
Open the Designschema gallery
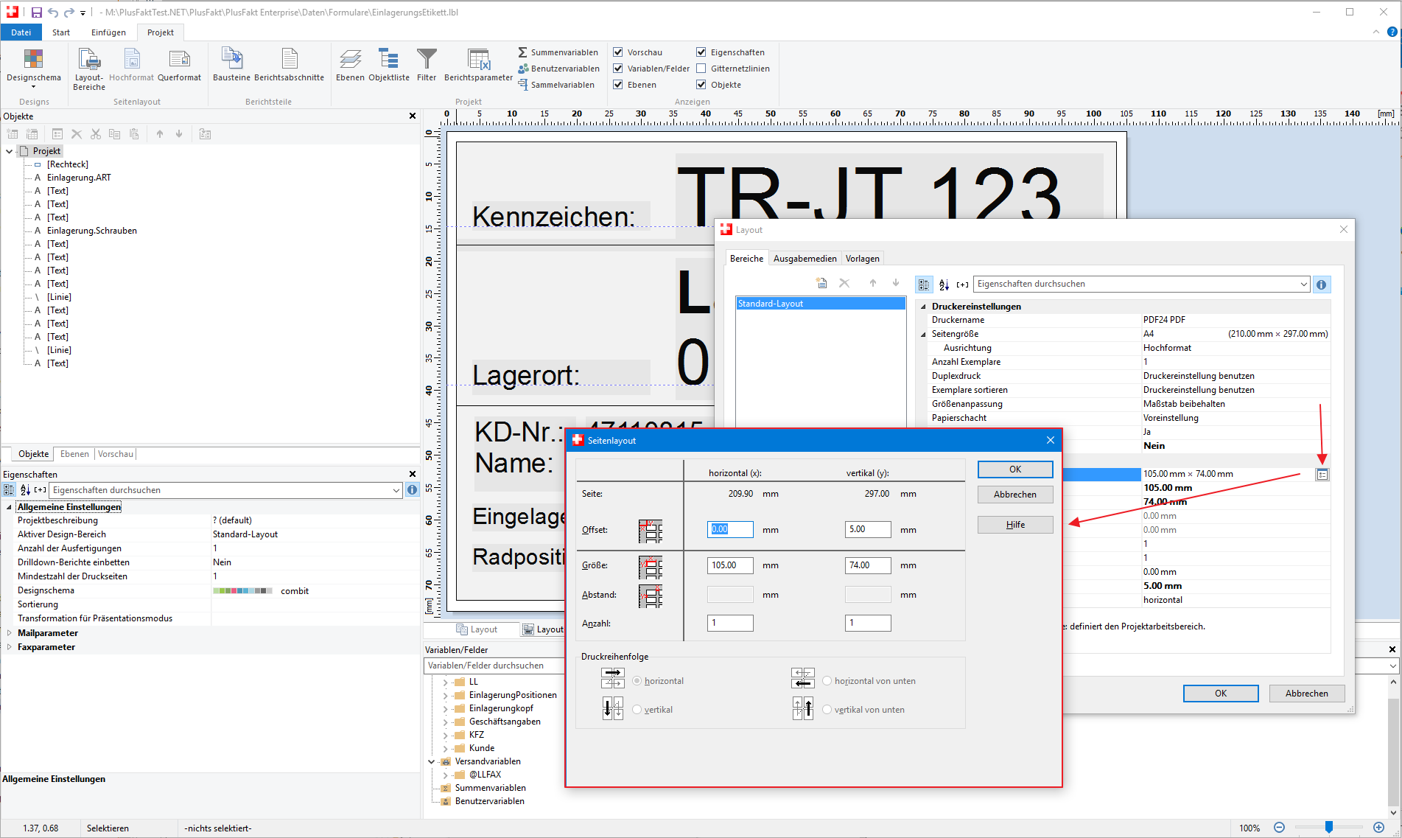click(x=34, y=68)
